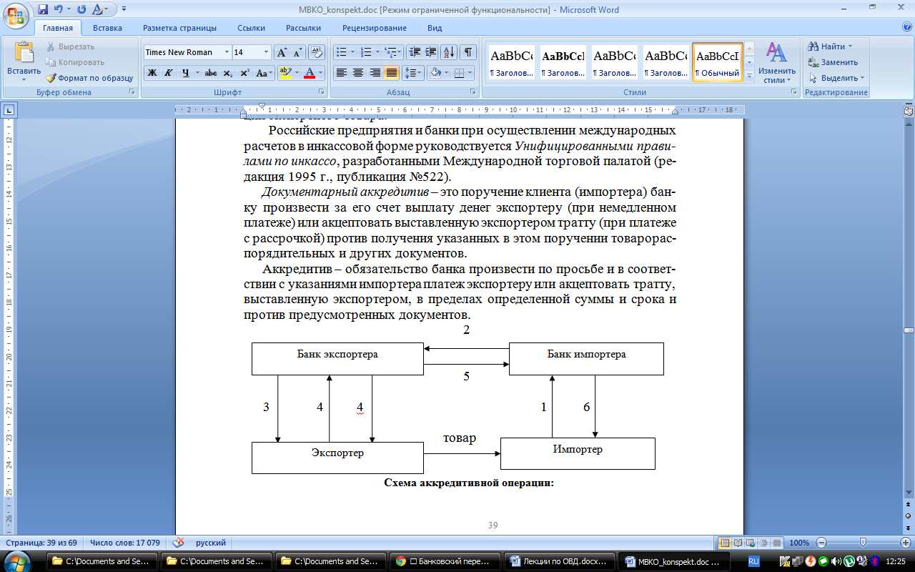Click the ruler tab selector
Viewport: 915px width, 572px height.
click(9, 110)
